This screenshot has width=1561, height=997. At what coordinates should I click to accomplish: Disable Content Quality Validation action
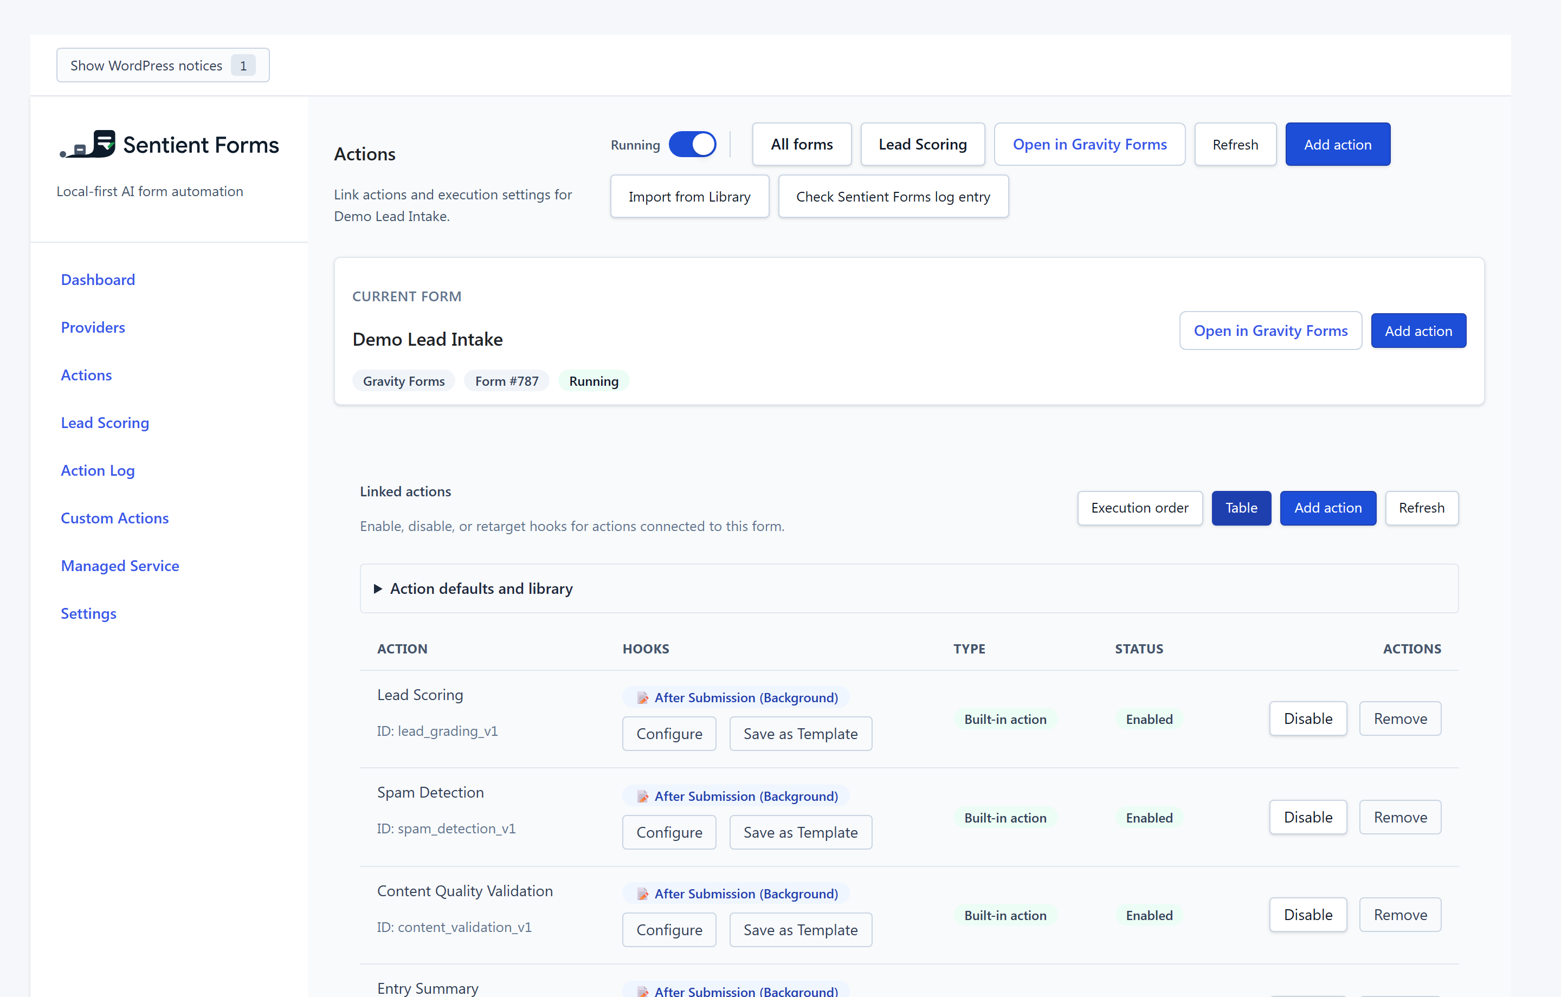[1307, 915]
